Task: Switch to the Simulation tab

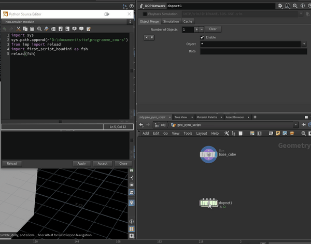Action: pyautogui.click(x=171, y=21)
